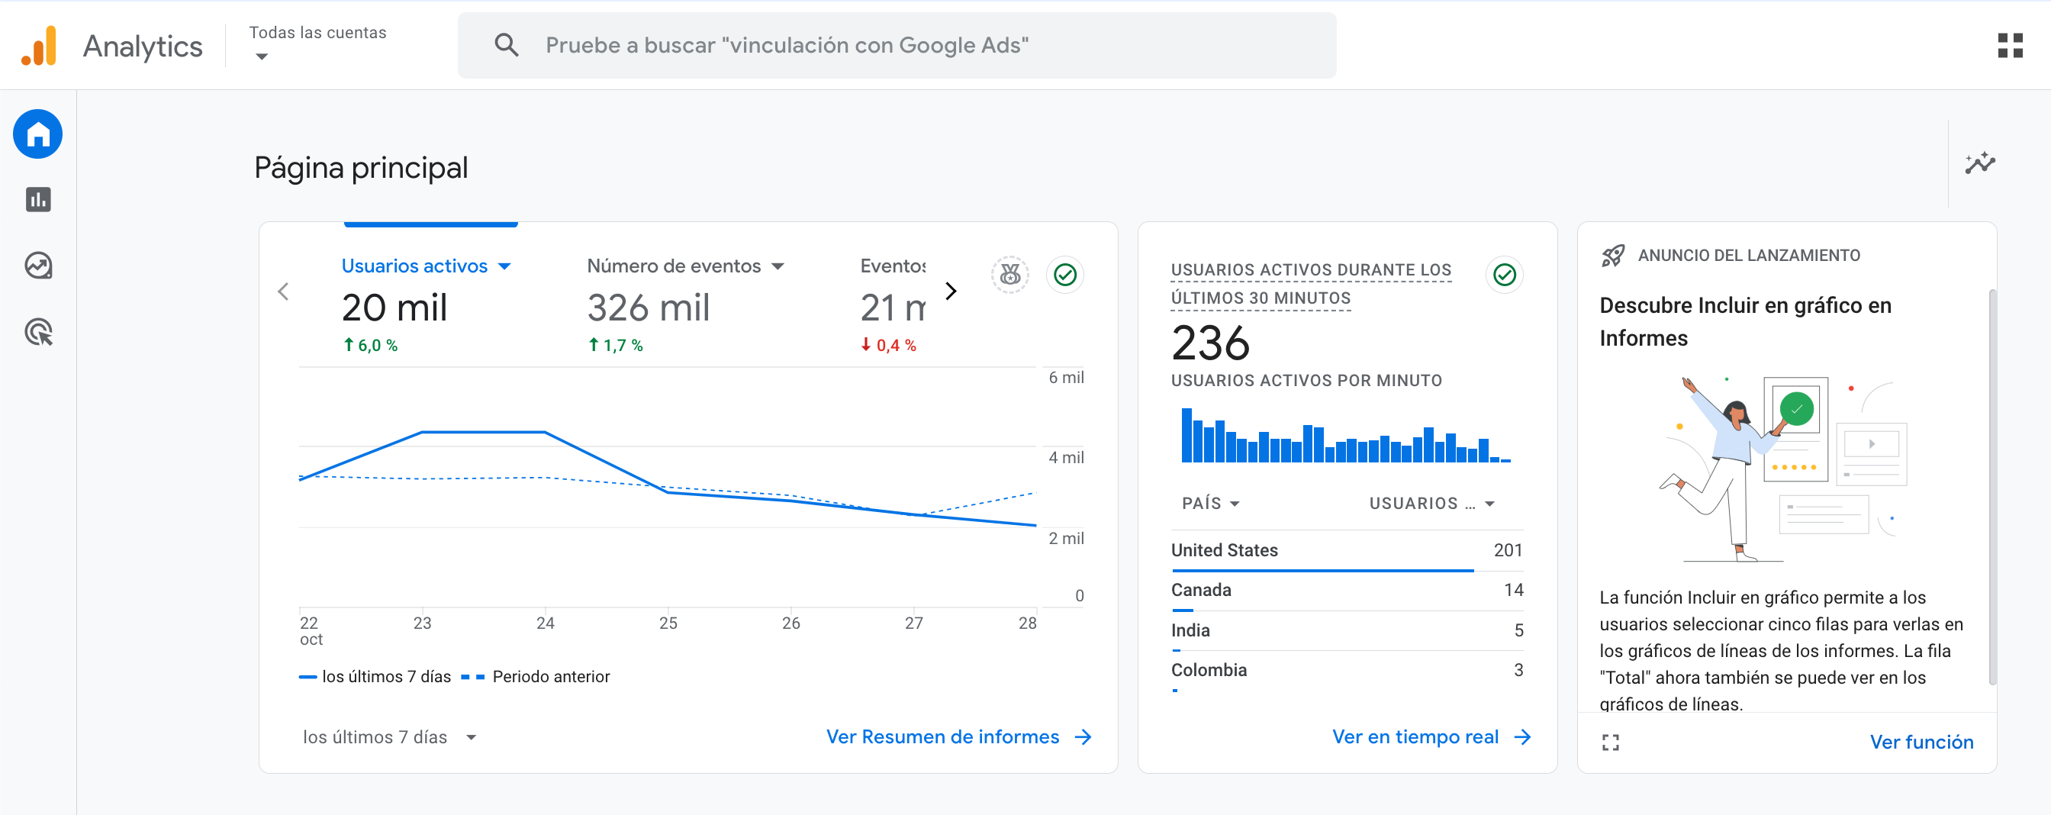2051x815 pixels.
Task: Open the Insights sparkline icon
Action: tap(1981, 163)
